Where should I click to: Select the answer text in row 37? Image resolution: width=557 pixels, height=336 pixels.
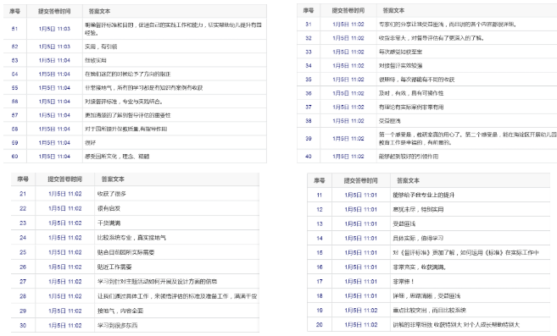coord(411,107)
